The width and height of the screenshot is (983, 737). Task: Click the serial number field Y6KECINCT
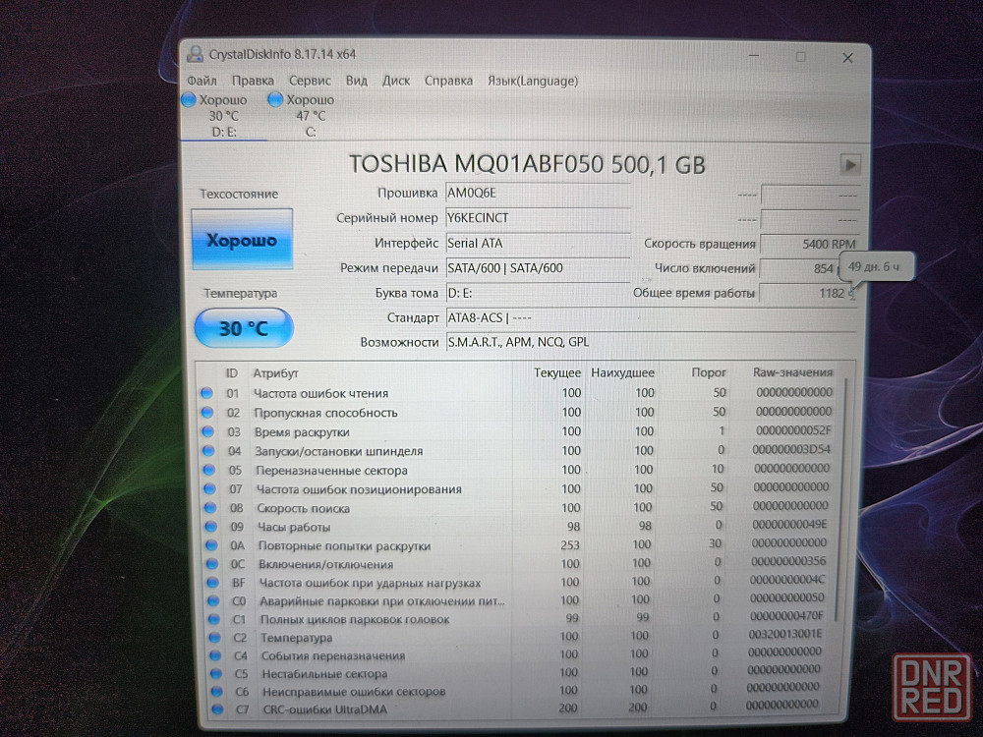[x=538, y=218]
